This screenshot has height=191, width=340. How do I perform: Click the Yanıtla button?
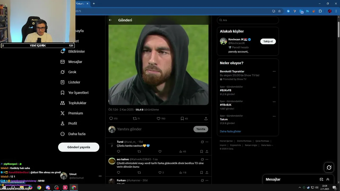[x=201, y=129]
